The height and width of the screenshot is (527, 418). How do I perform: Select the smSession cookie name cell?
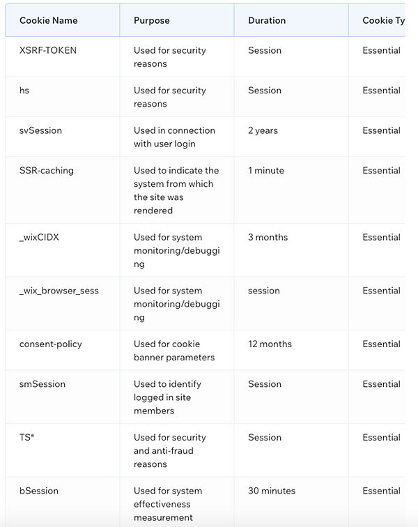click(x=42, y=384)
